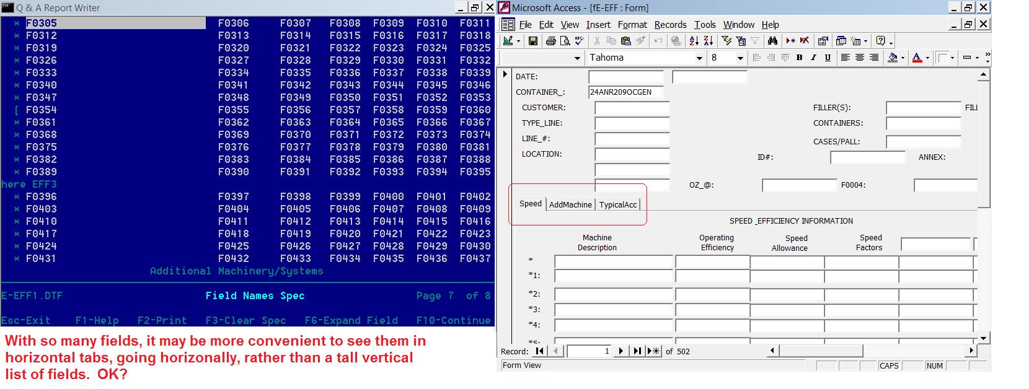Click the new record navigation button
This screenshot has width=1029, height=389.
653,351
